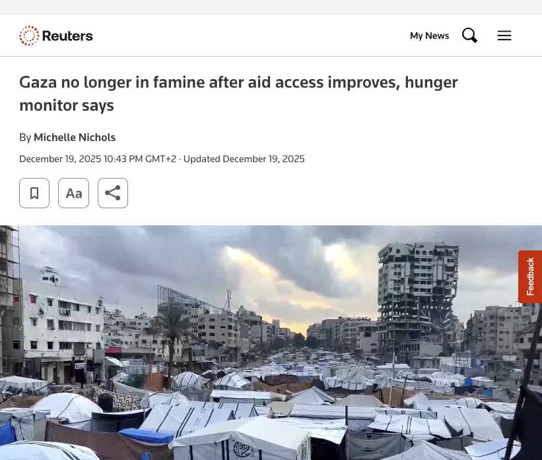Click the article headline about Gaza famine
The height and width of the screenshot is (460, 542).
pos(238,94)
